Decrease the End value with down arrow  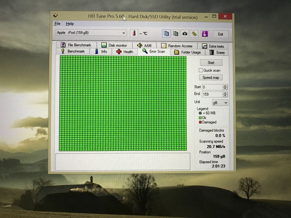[x=225, y=96]
